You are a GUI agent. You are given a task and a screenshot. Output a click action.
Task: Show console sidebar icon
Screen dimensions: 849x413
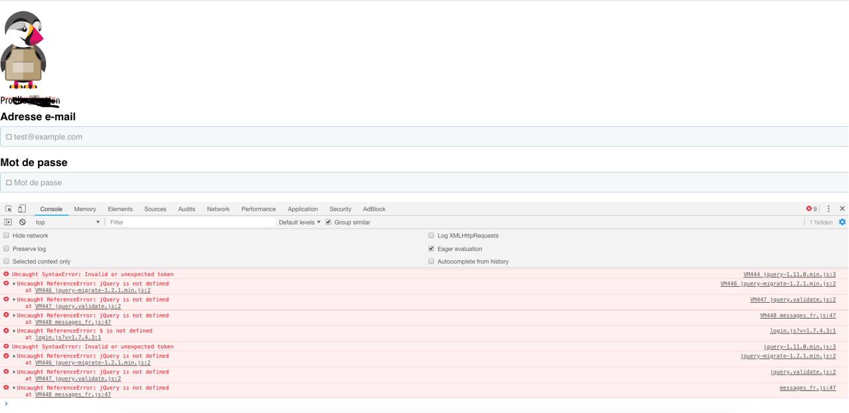[8, 222]
